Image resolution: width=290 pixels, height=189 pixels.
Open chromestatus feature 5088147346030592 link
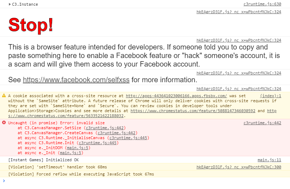point(193,111)
